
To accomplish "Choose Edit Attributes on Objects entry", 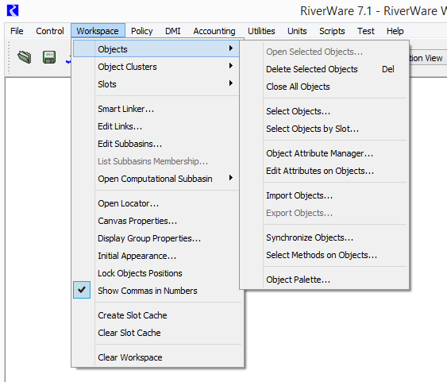I will point(325,171).
